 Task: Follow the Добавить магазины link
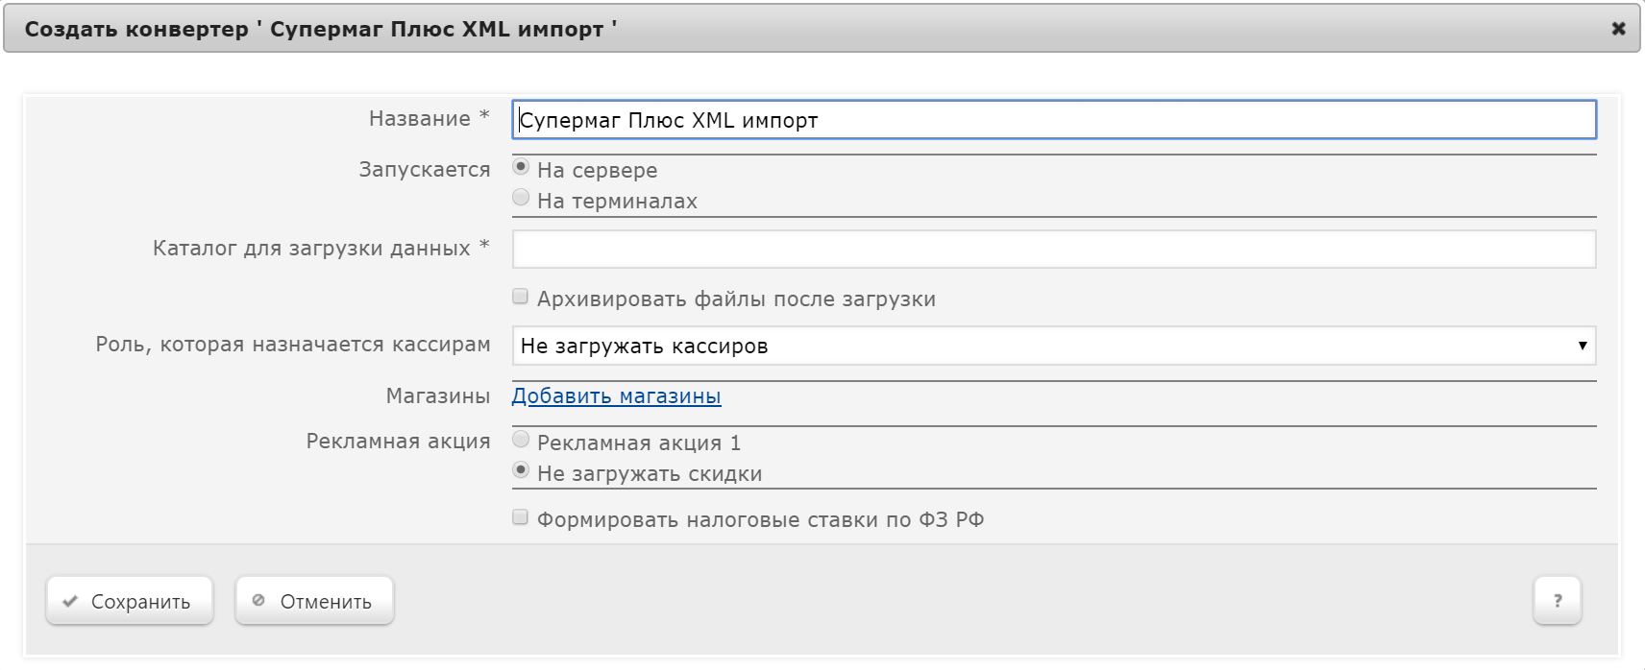(x=616, y=396)
